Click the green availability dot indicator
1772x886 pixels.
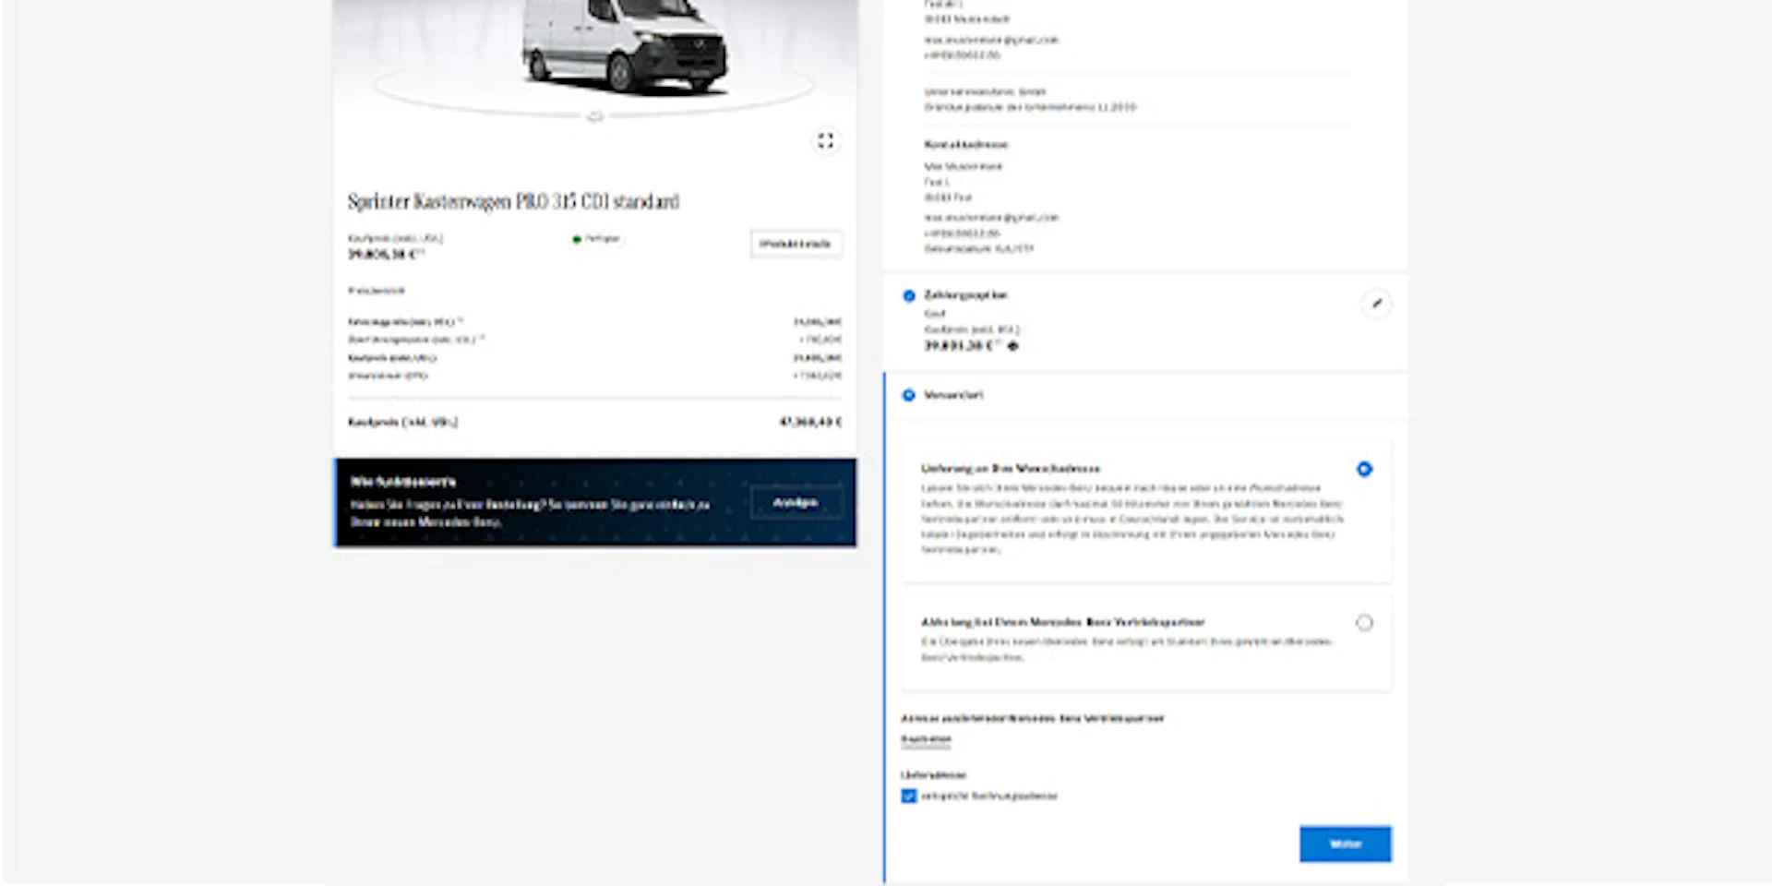pyautogui.click(x=577, y=239)
